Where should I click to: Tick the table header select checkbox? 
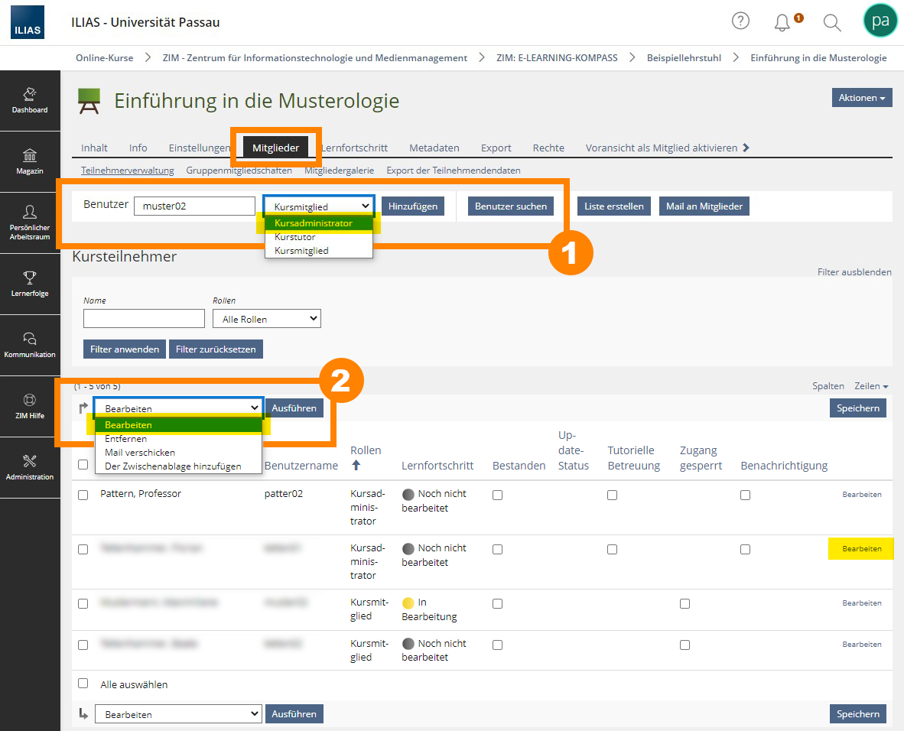pos(83,464)
